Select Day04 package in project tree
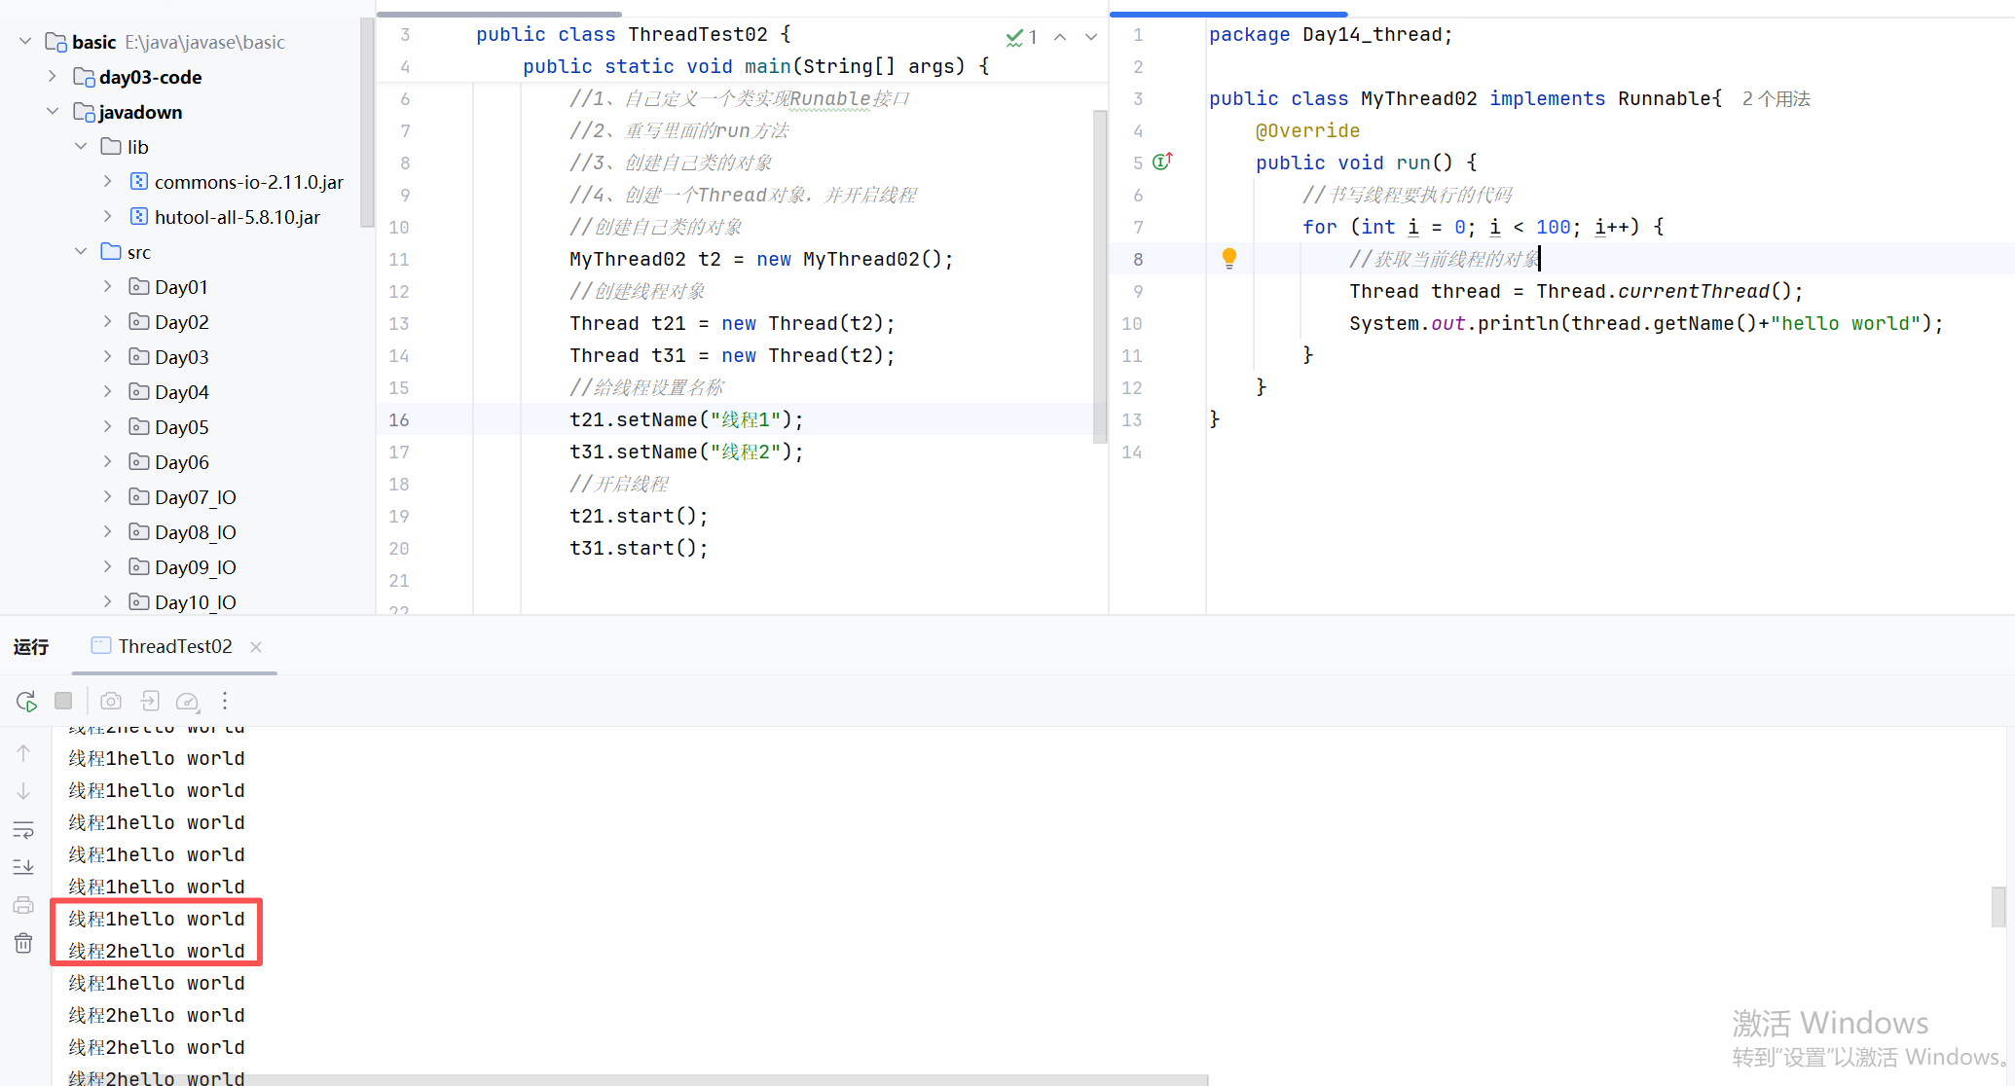This screenshot has width=2015, height=1086. coord(182,392)
